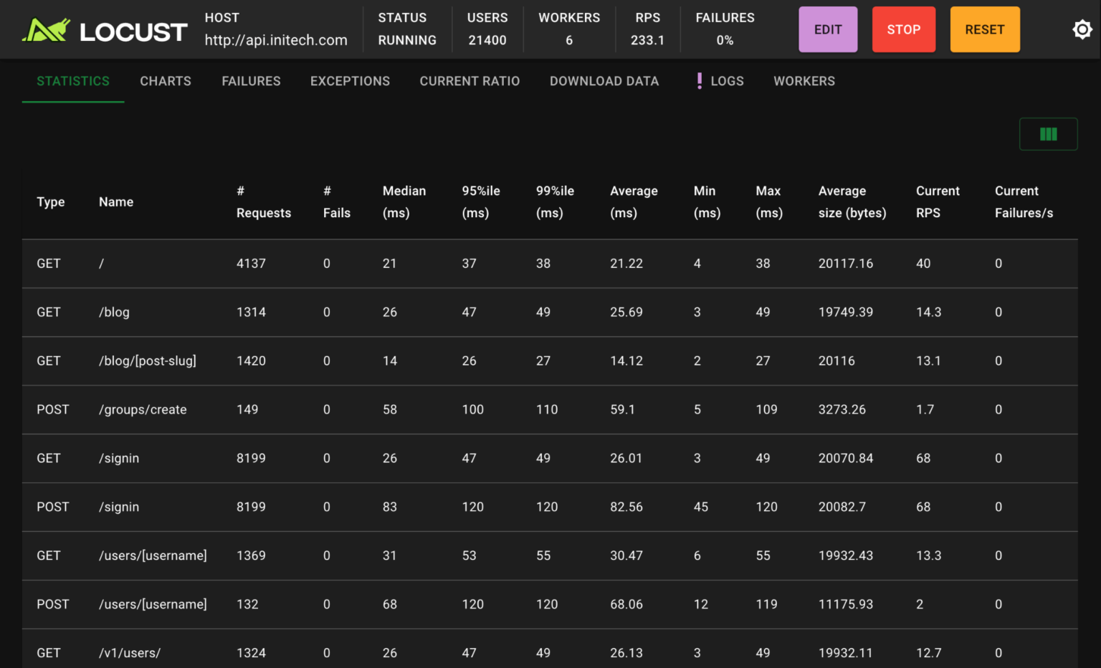Click the exclamation badge beside LOGS
Viewport: 1101px width, 668px height.
(x=700, y=81)
